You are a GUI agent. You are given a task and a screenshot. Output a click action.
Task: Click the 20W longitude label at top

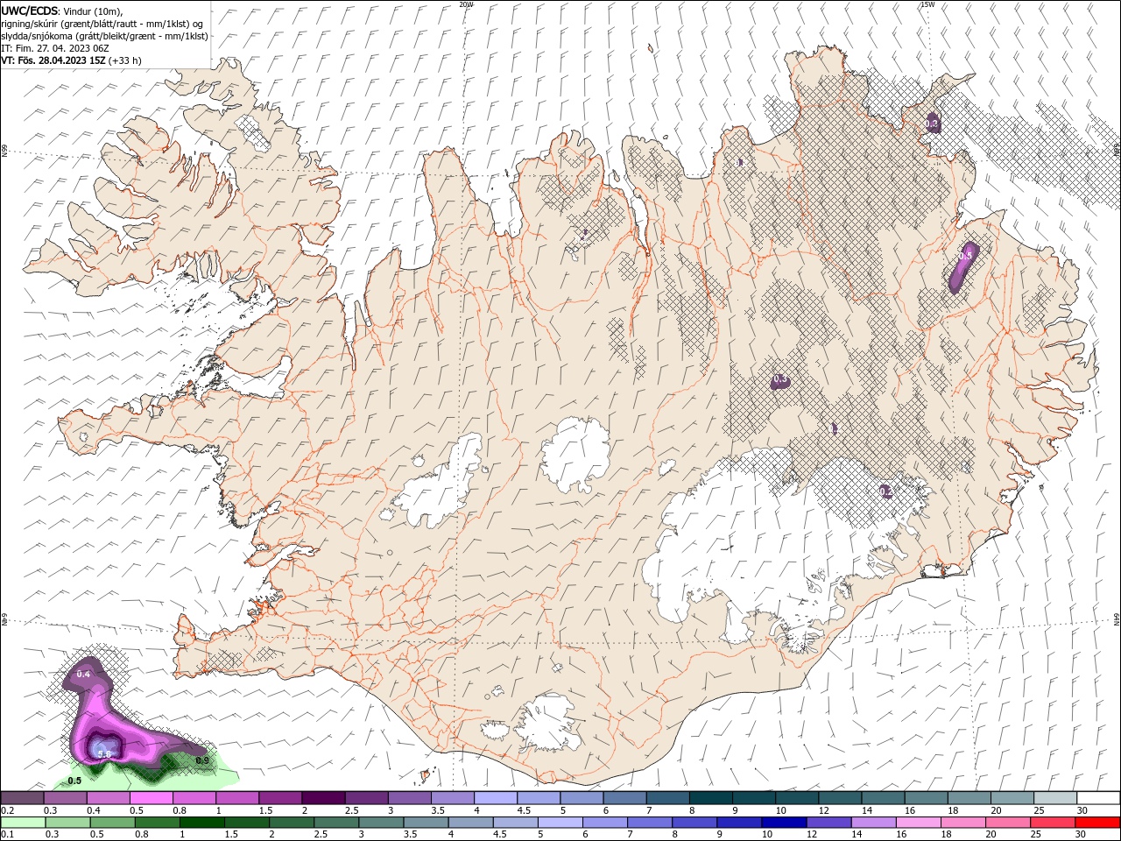466,4
